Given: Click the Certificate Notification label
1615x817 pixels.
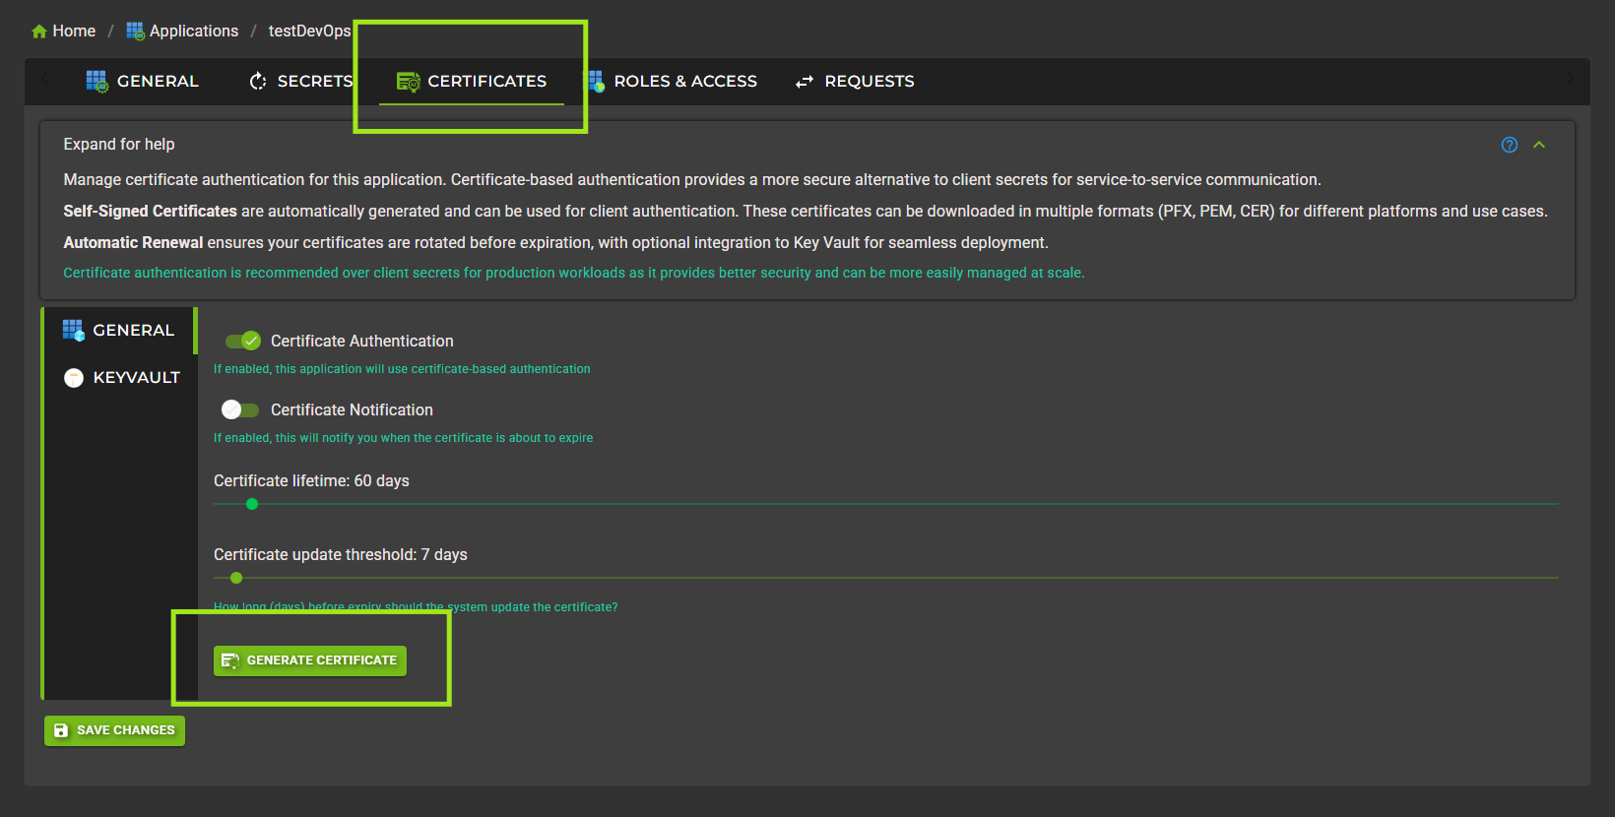Looking at the screenshot, I should 352,410.
